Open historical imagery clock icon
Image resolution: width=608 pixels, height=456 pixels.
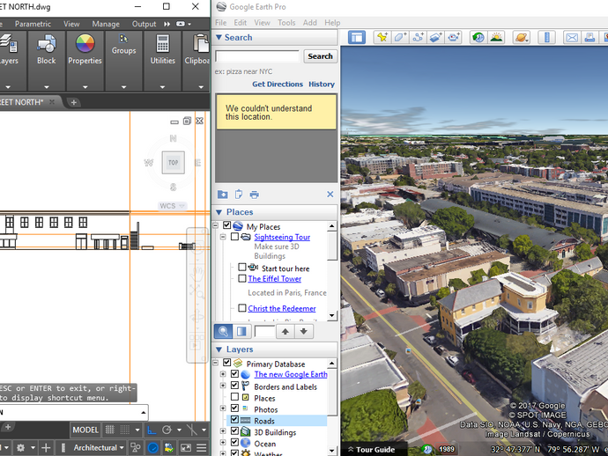[478, 37]
